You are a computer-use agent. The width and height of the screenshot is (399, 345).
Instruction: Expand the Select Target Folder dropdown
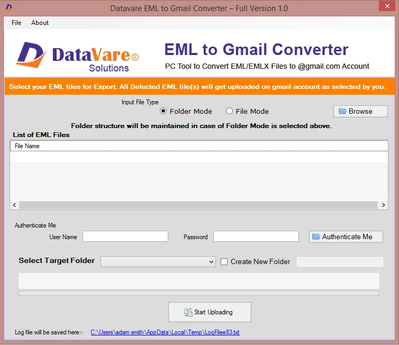tap(158, 261)
